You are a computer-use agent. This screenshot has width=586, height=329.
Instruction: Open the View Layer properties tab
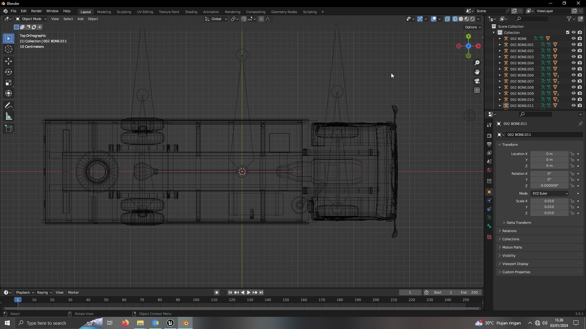(x=489, y=153)
